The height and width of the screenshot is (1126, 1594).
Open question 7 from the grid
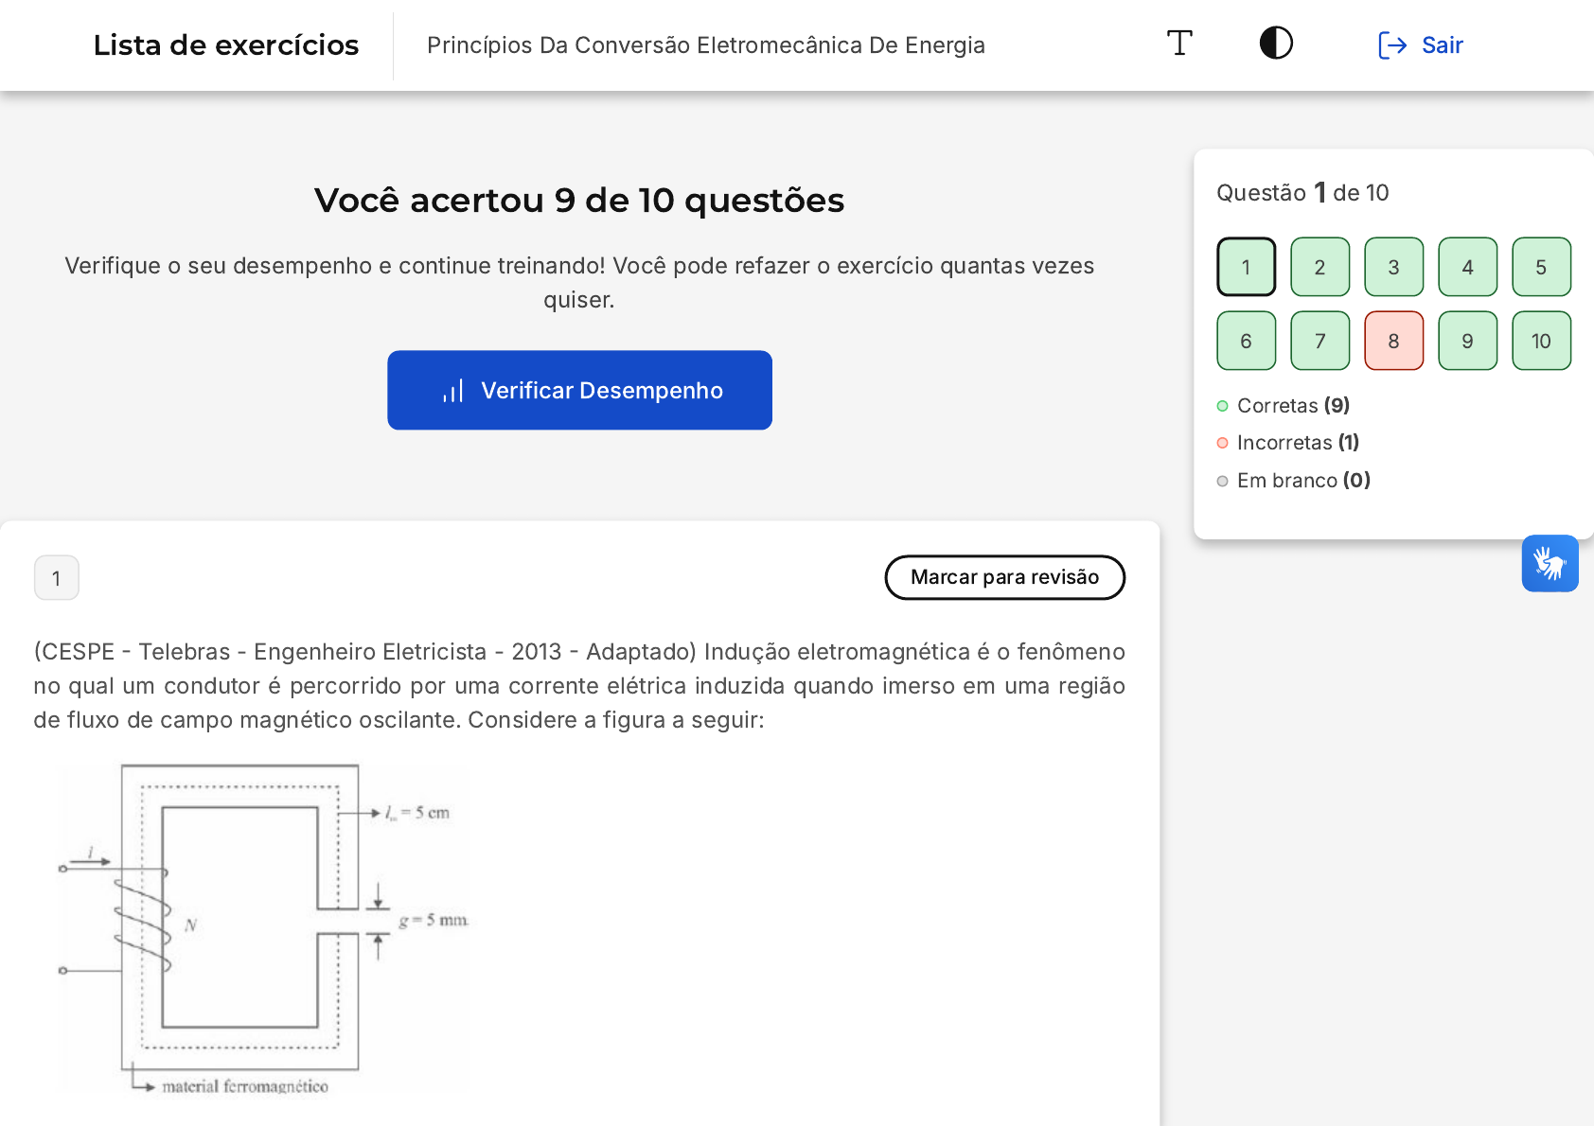1319,341
